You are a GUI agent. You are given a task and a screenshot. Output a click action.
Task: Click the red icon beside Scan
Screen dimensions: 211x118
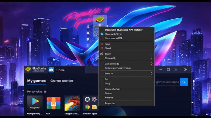[102, 44]
